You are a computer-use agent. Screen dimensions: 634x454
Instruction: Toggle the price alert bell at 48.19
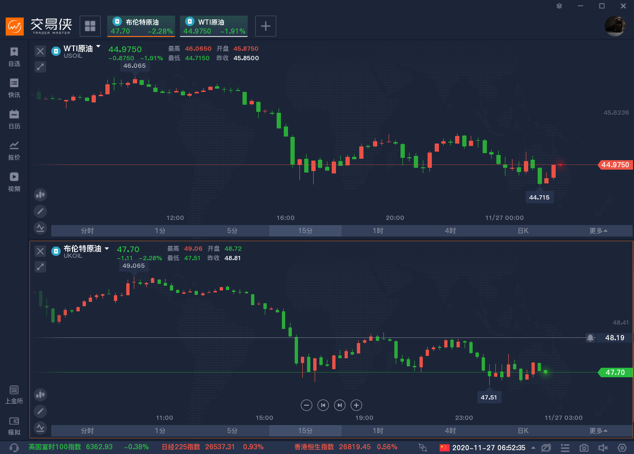pyautogui.click(x=590, y=338)
